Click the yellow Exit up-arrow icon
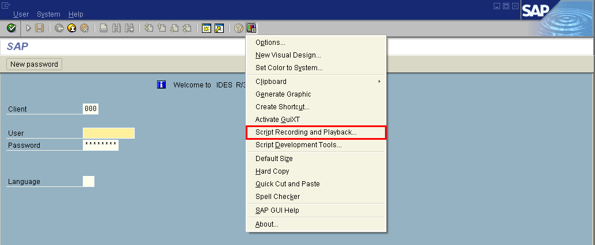The height and width of the screenshot is (245, 595). coord(72,28)
